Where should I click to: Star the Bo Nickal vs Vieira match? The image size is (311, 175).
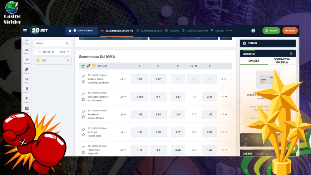click(83, 135)
